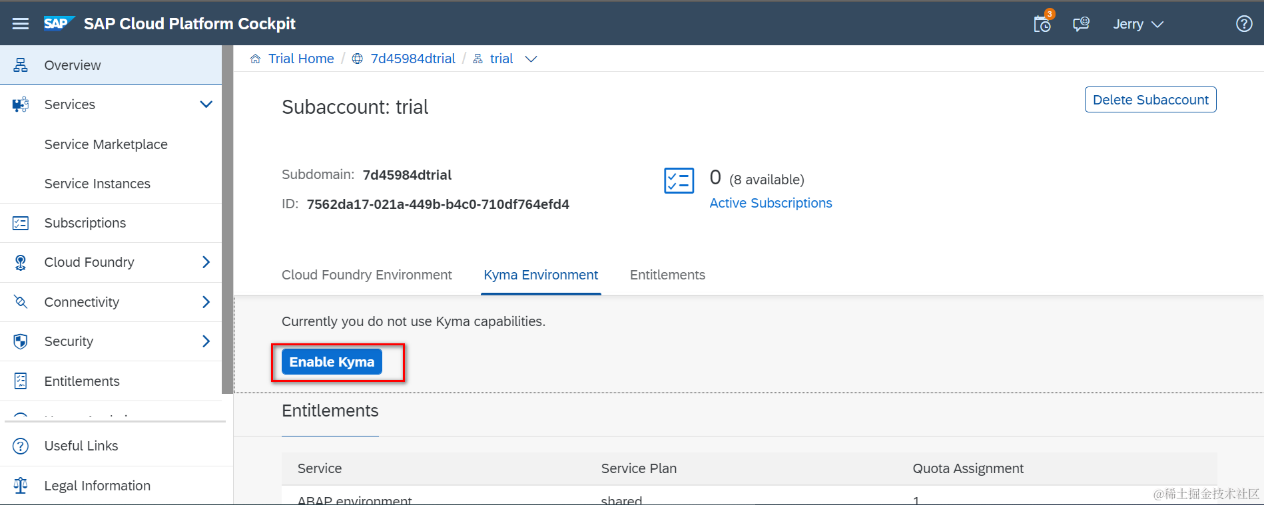Screen dimensions: 1264x505
Task: Expand the Connectivity chevron
Action: pos(206,302)
